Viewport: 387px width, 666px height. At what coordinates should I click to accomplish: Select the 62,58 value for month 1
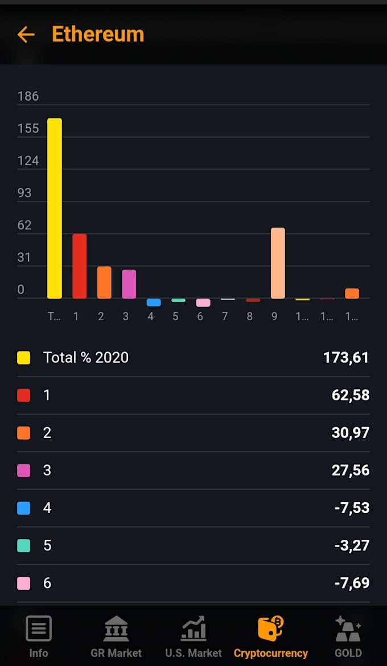[x=350, y=395]
